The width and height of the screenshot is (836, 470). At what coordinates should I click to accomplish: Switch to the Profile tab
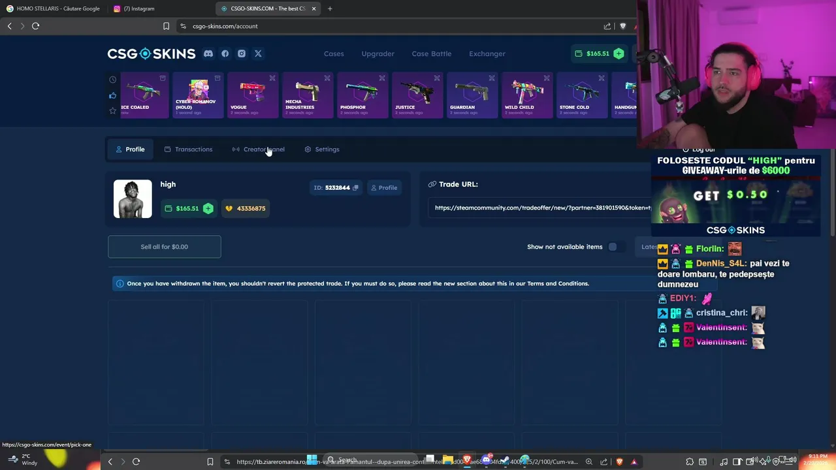click(130, 149)
